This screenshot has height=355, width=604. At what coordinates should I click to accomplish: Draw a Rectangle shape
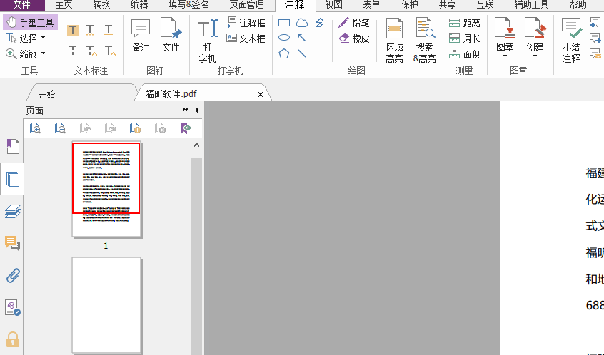284,23
